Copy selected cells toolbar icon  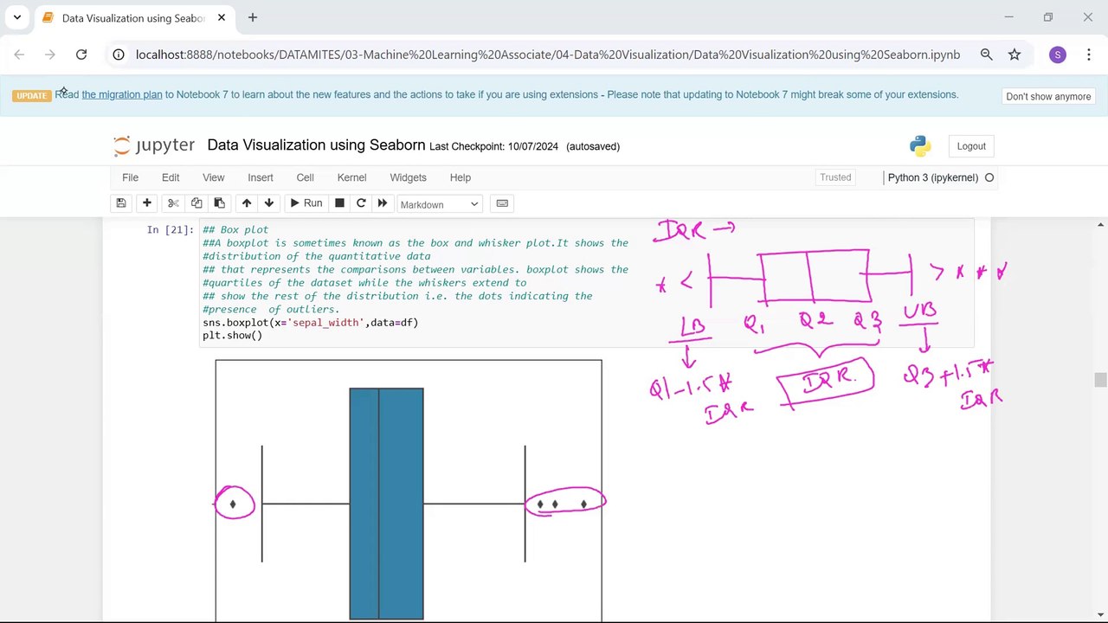click(x=196, y=203)
